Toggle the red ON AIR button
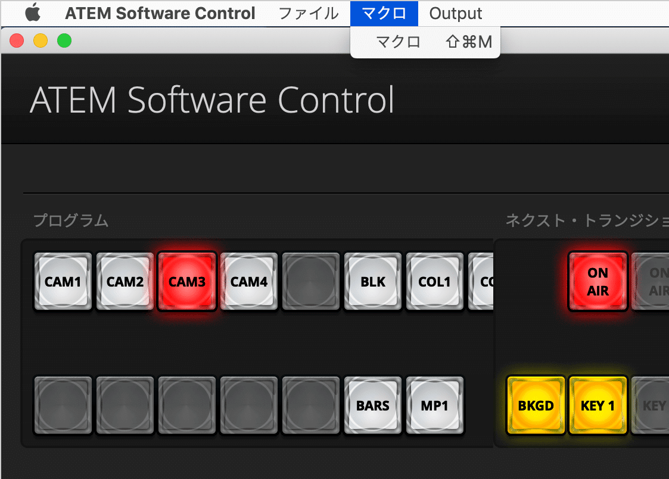This screenshot has width=669, height=479. tap(598, 282)
